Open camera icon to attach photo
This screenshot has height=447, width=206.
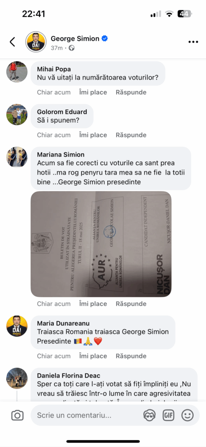click(x=17, y=416)
